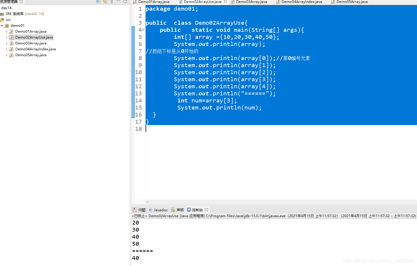The width and height of the screenshot is (417, 266).
Task: Switch to Demo01Array.java editor tab
Action: (154, 2)
